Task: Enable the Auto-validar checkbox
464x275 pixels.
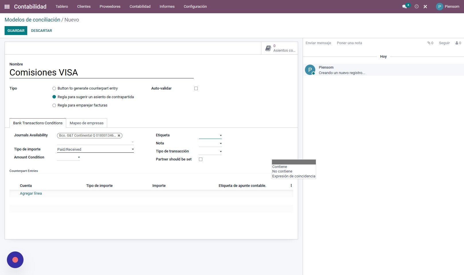Action: click(x=196, y=88)
